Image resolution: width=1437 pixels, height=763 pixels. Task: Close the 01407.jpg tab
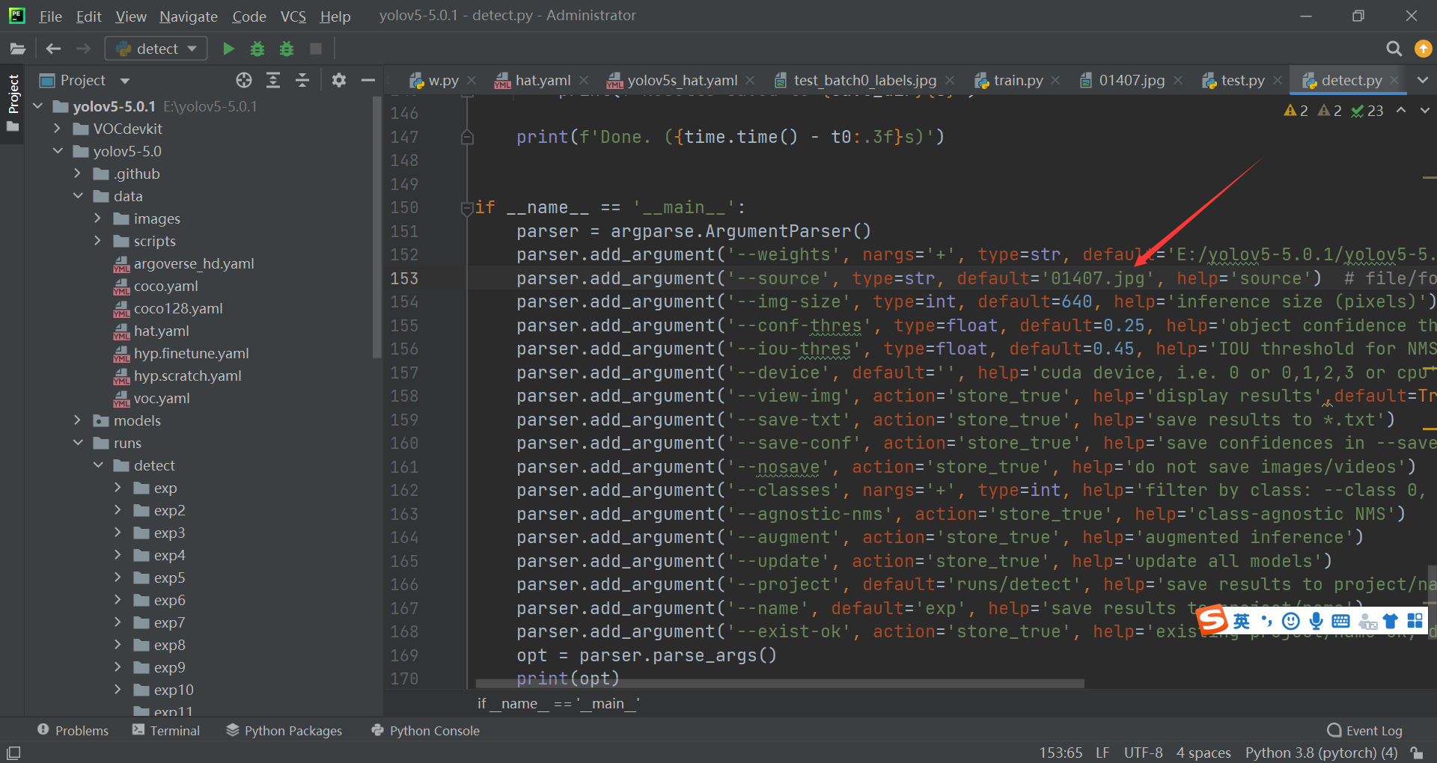tap(1178, 80)
